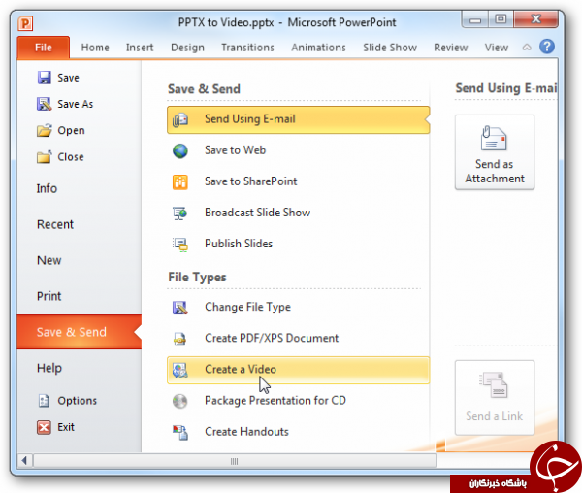Open the Animations tab
Image resolution: width=582 pixels, height=493 pixels.
[x=318, y=48]
